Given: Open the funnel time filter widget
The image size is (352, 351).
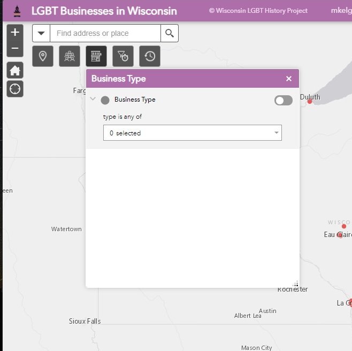Looking at the screenshot, I should 123,56.
